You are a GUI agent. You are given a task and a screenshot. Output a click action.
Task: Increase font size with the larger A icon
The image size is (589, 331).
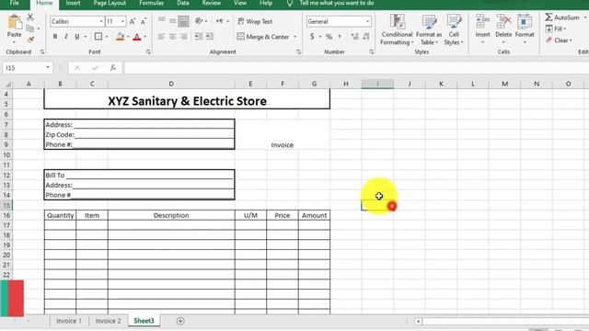pos(133,22)
